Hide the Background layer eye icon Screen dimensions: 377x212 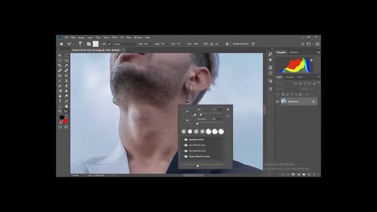(277, 102)
